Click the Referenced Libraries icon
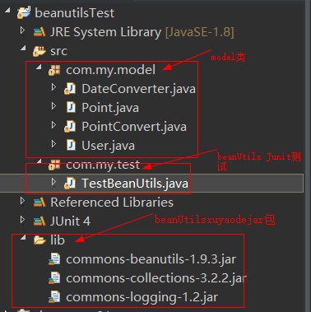The height and width of the screenshot is (312, 311). [39, 203]
